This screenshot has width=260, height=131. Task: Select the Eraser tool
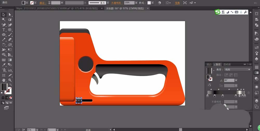(x=10, y=40)
